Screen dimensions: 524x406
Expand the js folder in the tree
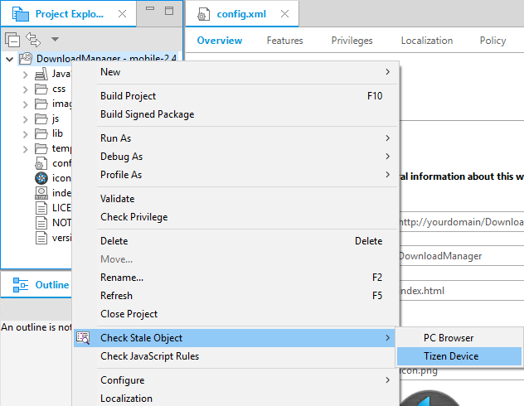pos(25,119)
